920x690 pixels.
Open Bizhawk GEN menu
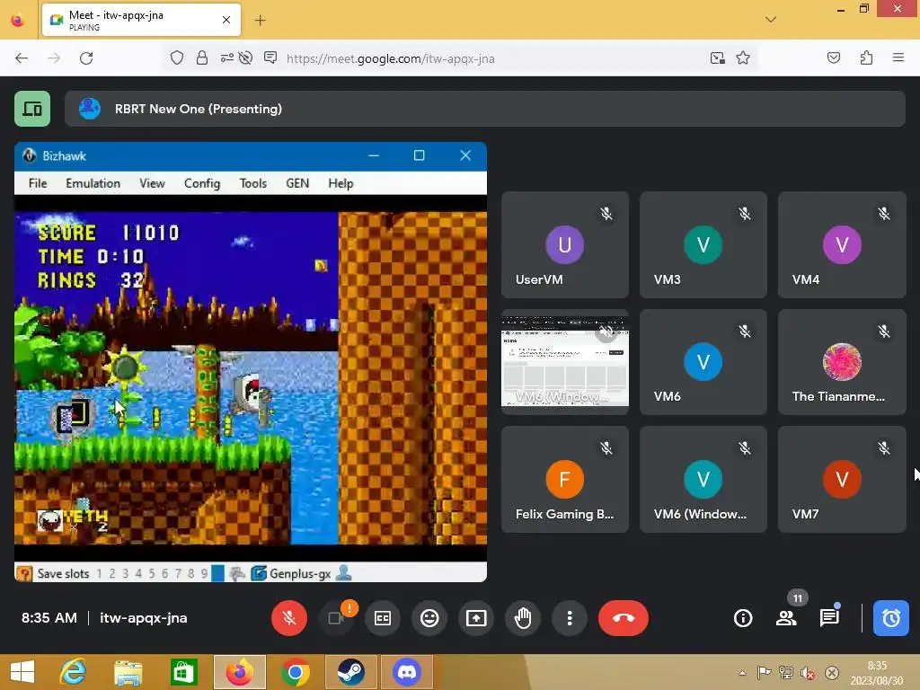click(x=296, y=183)
